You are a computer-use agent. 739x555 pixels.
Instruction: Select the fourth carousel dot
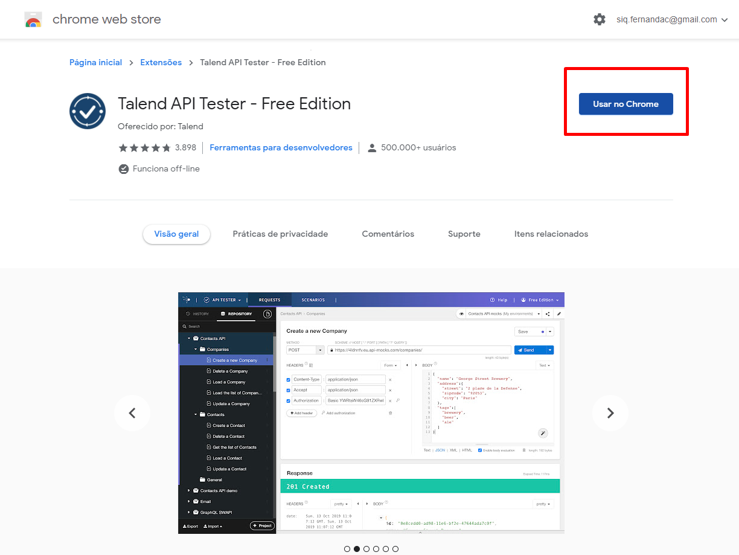pos(376,549)
